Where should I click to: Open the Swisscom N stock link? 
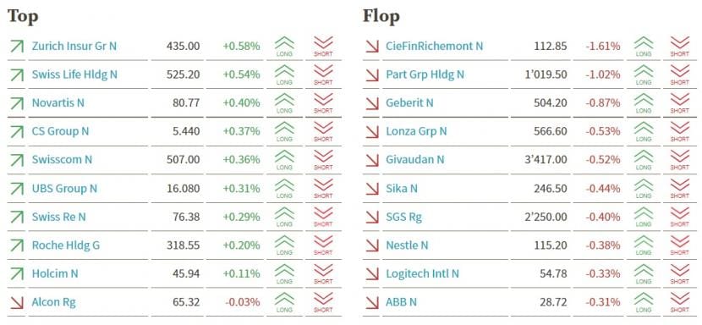[x=63, y=160]
